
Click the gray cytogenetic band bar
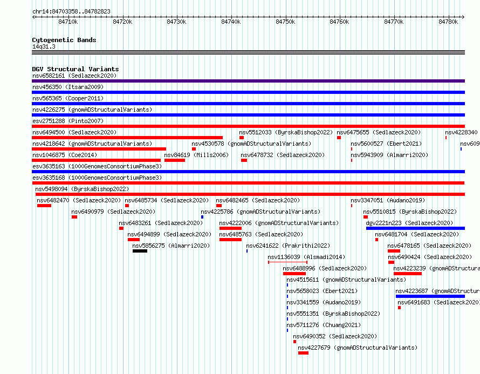(248, 52)
